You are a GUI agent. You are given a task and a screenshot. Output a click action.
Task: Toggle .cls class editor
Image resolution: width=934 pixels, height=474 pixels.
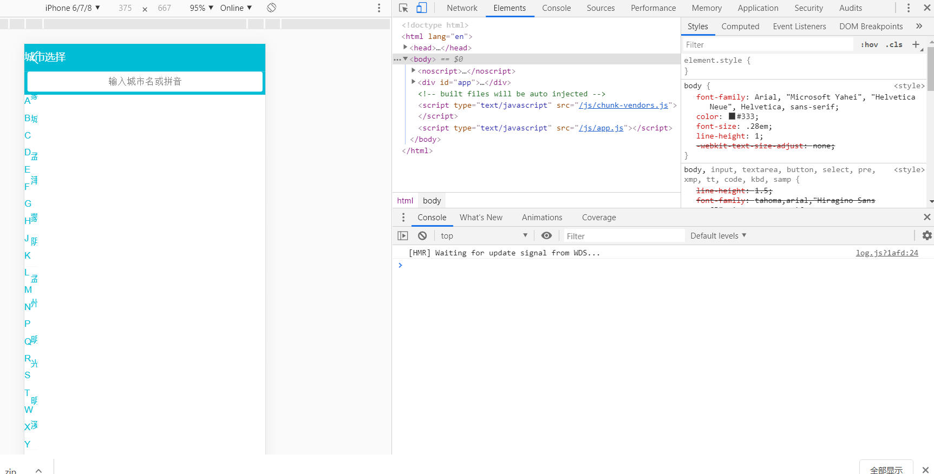pyautogui.click(x=894, y=44)
